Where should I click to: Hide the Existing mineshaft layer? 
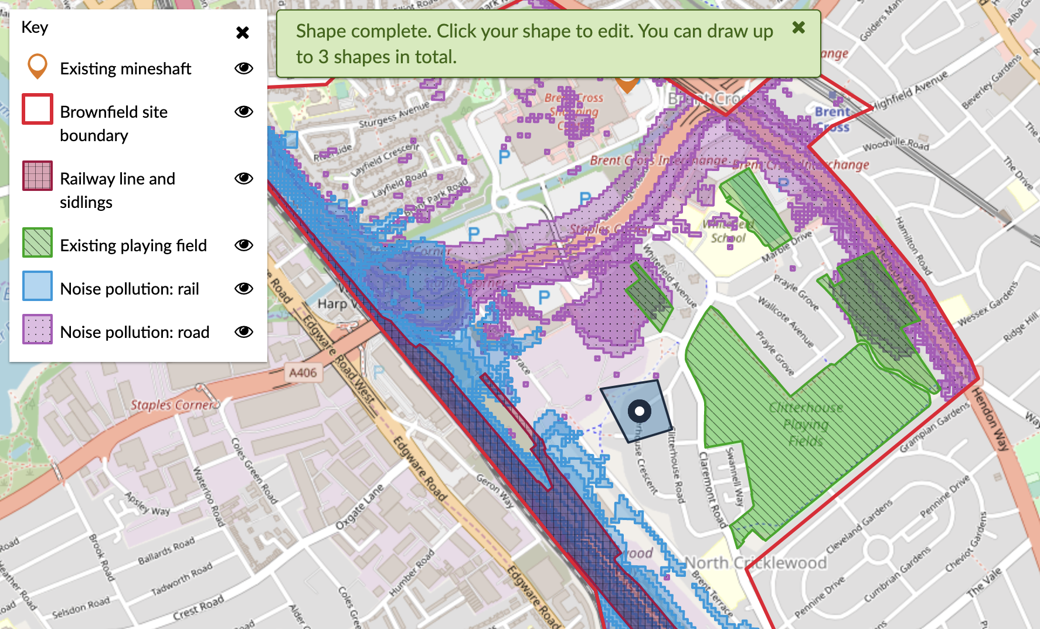(243, 69)
